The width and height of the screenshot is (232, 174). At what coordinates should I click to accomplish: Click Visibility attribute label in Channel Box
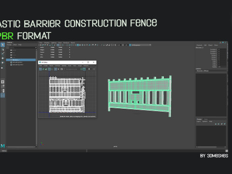click(214, 67)
